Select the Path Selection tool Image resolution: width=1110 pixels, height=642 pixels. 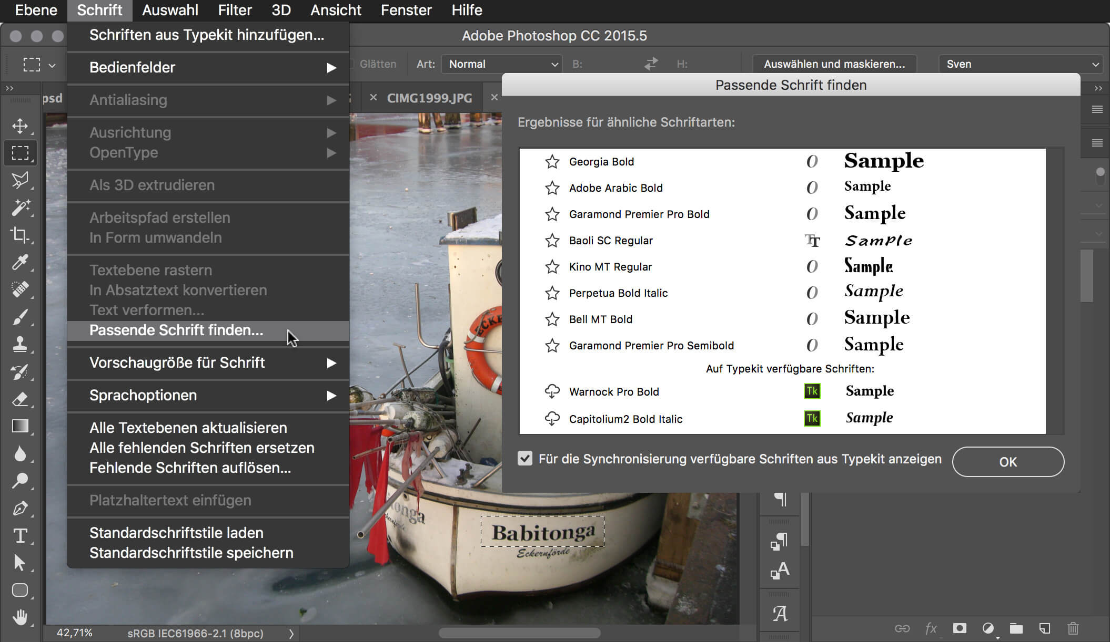pos(20,563)
